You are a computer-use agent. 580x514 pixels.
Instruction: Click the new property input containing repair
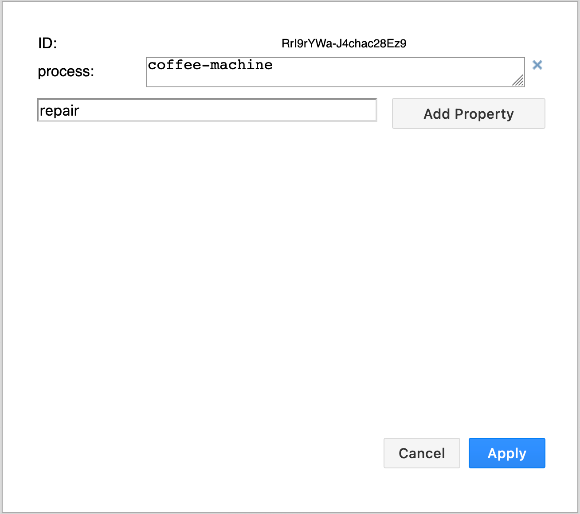[x=207, y=110]
